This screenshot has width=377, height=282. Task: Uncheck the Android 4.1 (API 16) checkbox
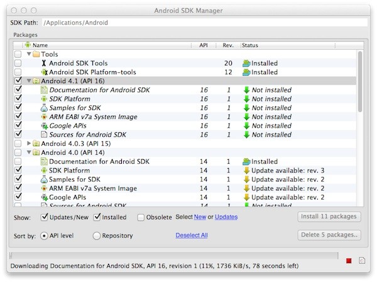click(x=18, y=81)
